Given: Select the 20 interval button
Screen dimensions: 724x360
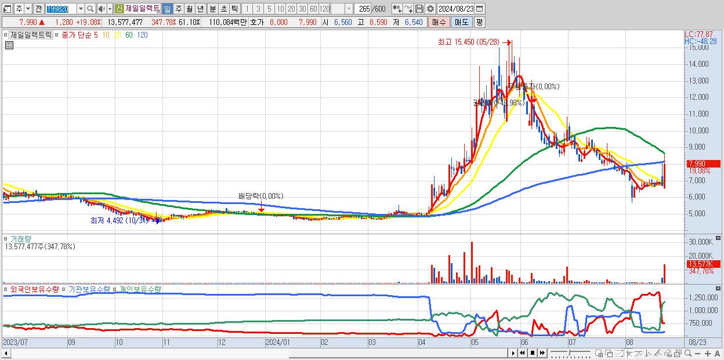Looking at the screenshot, I should tap(291, 9).
